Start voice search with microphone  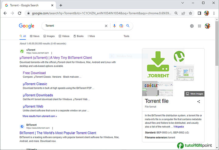[x=114, y=26]
